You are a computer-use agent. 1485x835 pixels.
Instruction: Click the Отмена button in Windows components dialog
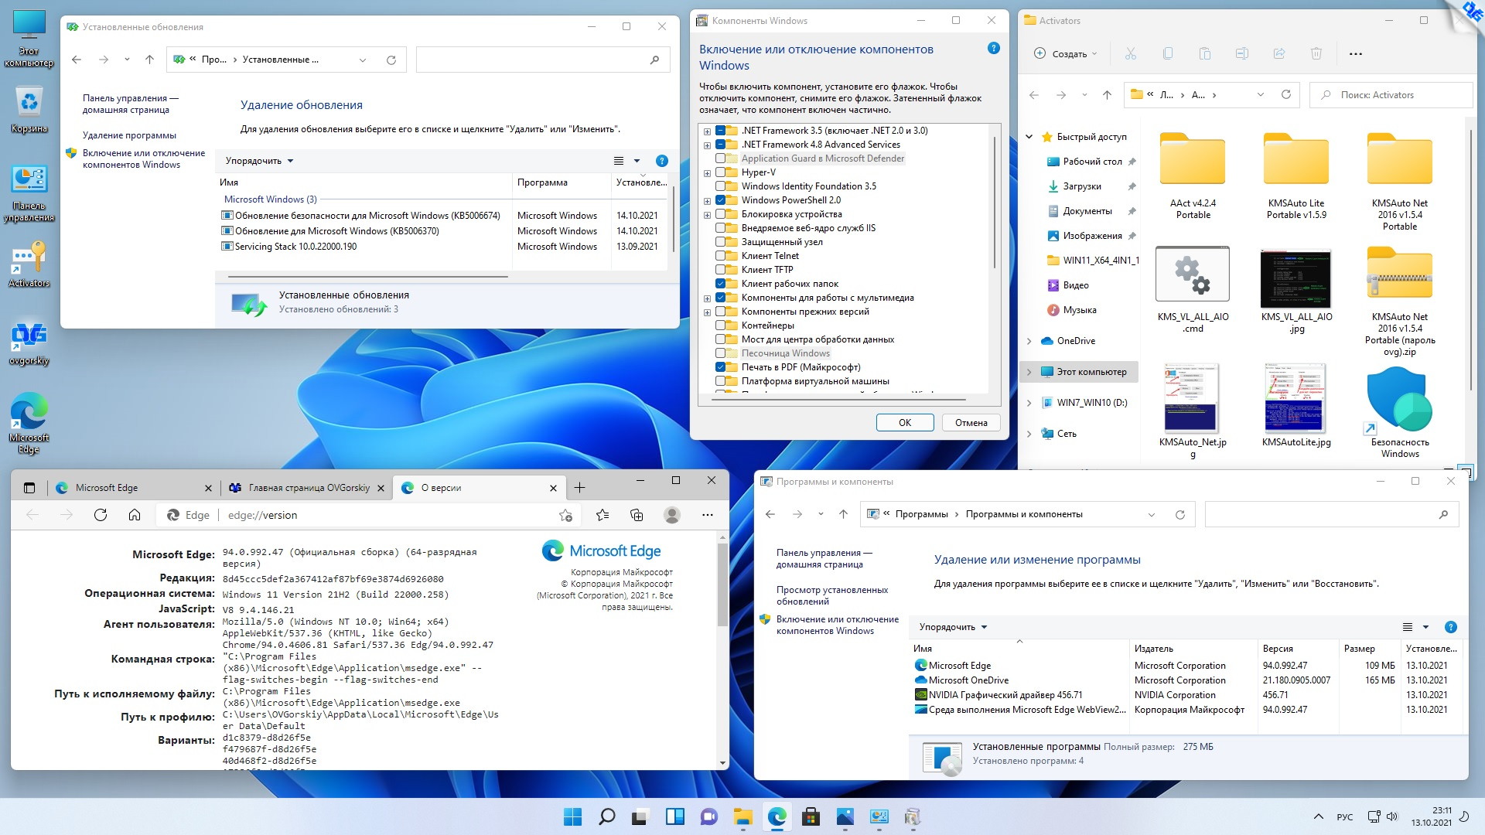(969, 422)
